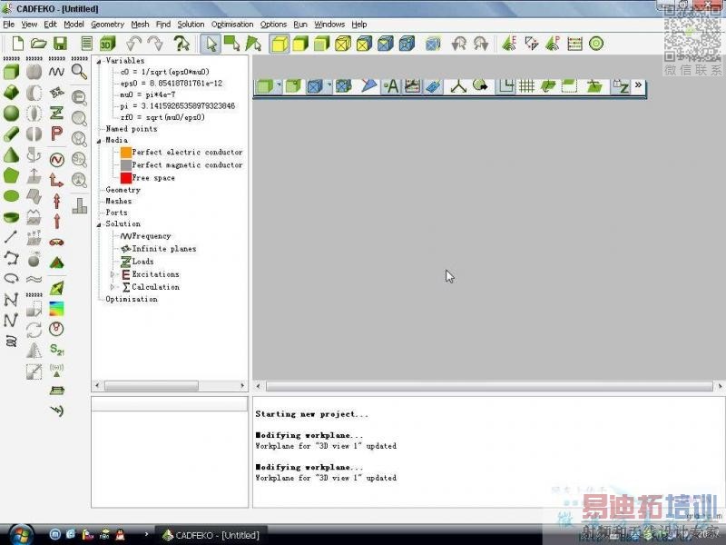Draw a polyline with the polyline tool
This screenshot has height=545, width=726.
pyautogui.click(x=11, y=258)
